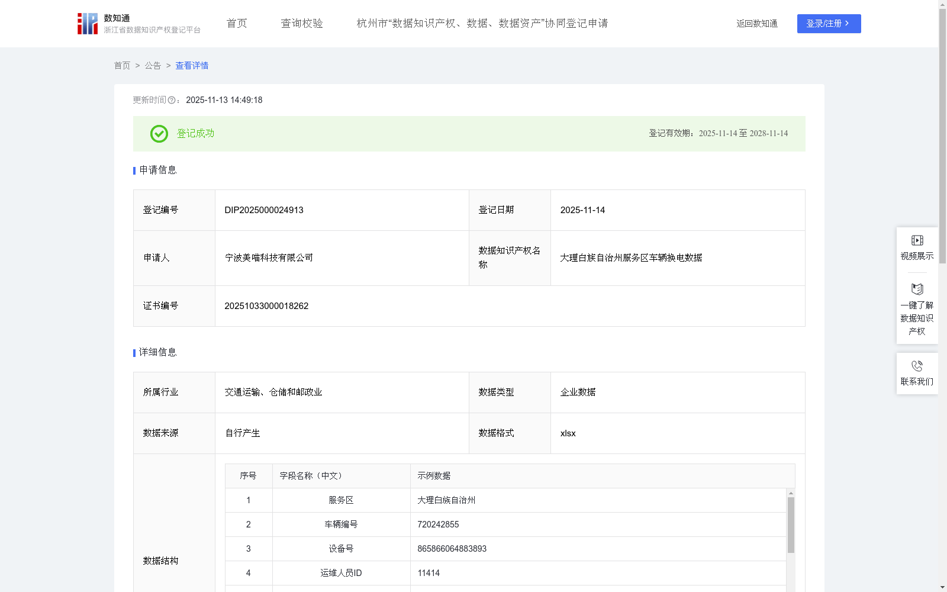947x592 pixels.
Task: Open the 首页 navigation menu
Action: (x=236, y=23)
